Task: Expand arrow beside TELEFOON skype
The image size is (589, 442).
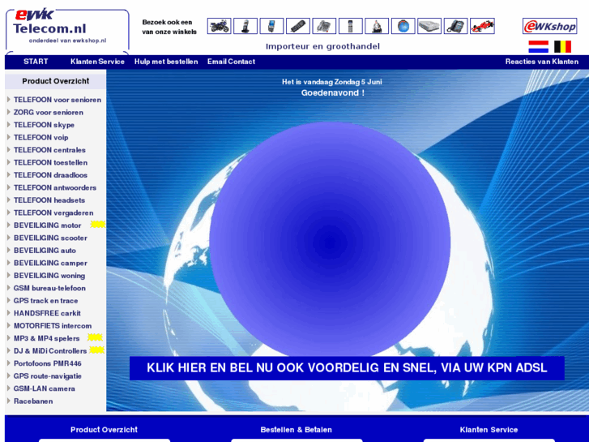Action: point(9,125)
